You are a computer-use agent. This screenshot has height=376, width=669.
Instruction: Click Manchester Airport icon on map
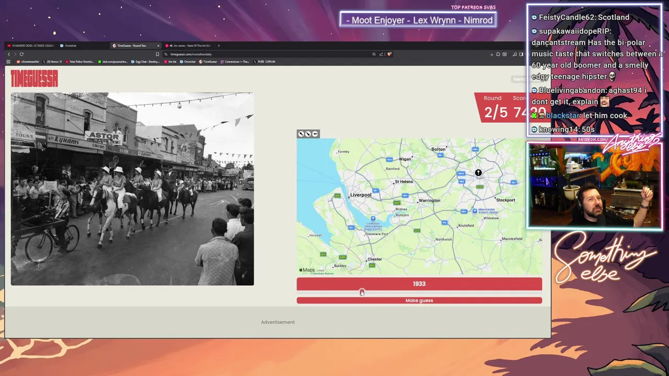(475, 211)
